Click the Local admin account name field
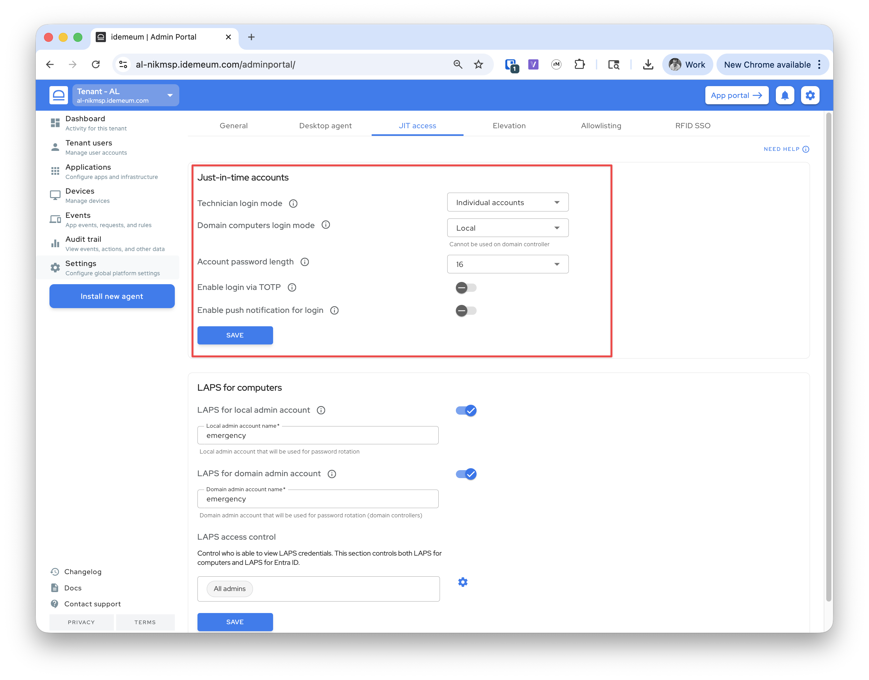 click(x=318, y=436)
